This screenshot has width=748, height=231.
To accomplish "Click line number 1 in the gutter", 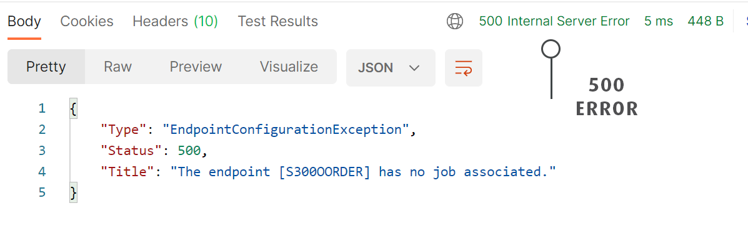I will 42,108.
